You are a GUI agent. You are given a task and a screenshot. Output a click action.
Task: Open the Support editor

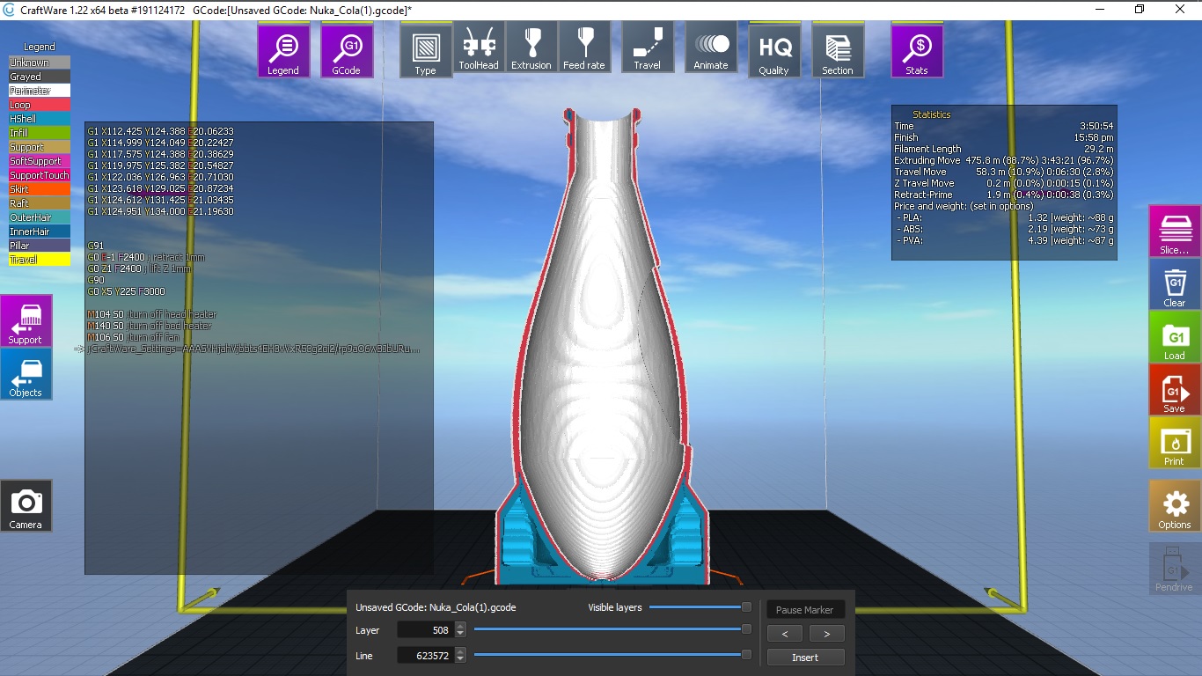pos(26,321)
